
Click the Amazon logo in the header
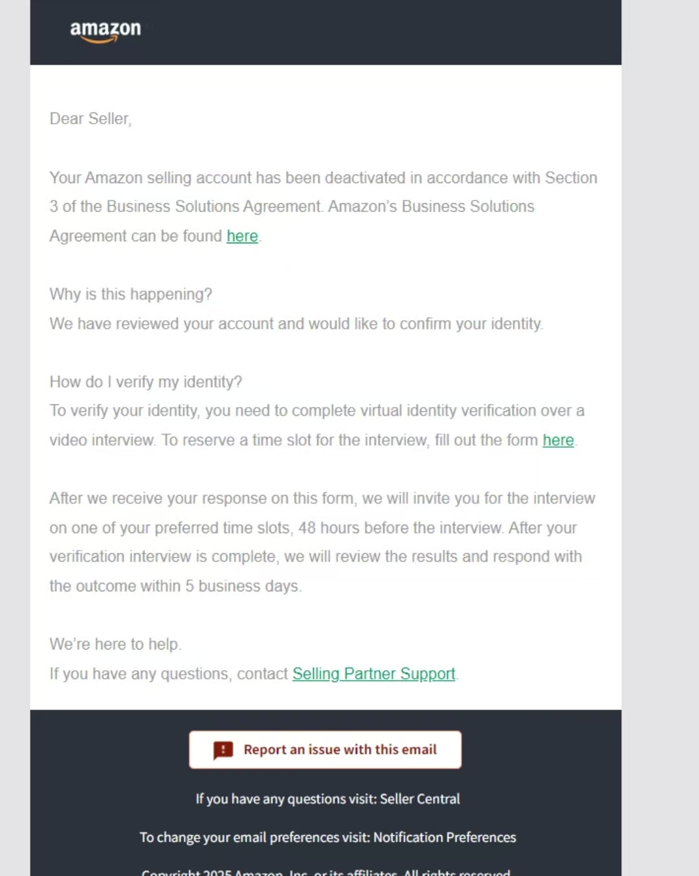pos(105,30)
